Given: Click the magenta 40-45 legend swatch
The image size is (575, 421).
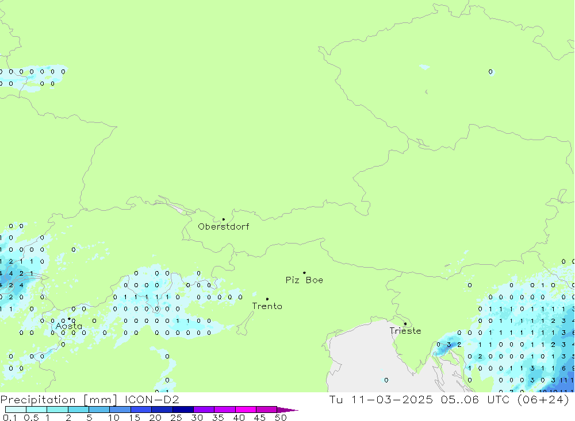Looking at the screenshot, I should pos(246,410).
